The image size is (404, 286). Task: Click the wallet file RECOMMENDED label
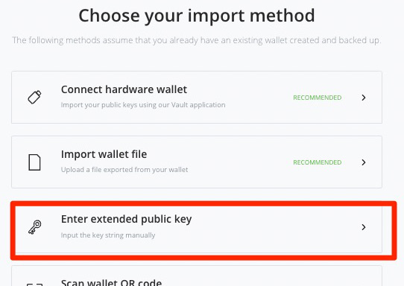point(318,162)
